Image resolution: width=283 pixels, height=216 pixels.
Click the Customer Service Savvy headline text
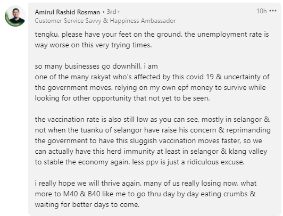(x=105, y=21)
